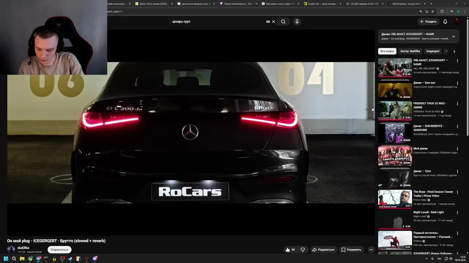Open the OBLADAET, ICEGERGERT — NAME thumbnail

(x=395, y=68)
